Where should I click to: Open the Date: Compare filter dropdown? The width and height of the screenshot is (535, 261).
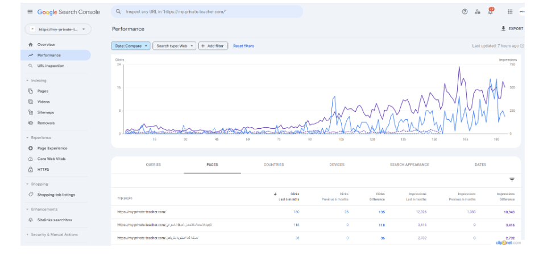131,46
